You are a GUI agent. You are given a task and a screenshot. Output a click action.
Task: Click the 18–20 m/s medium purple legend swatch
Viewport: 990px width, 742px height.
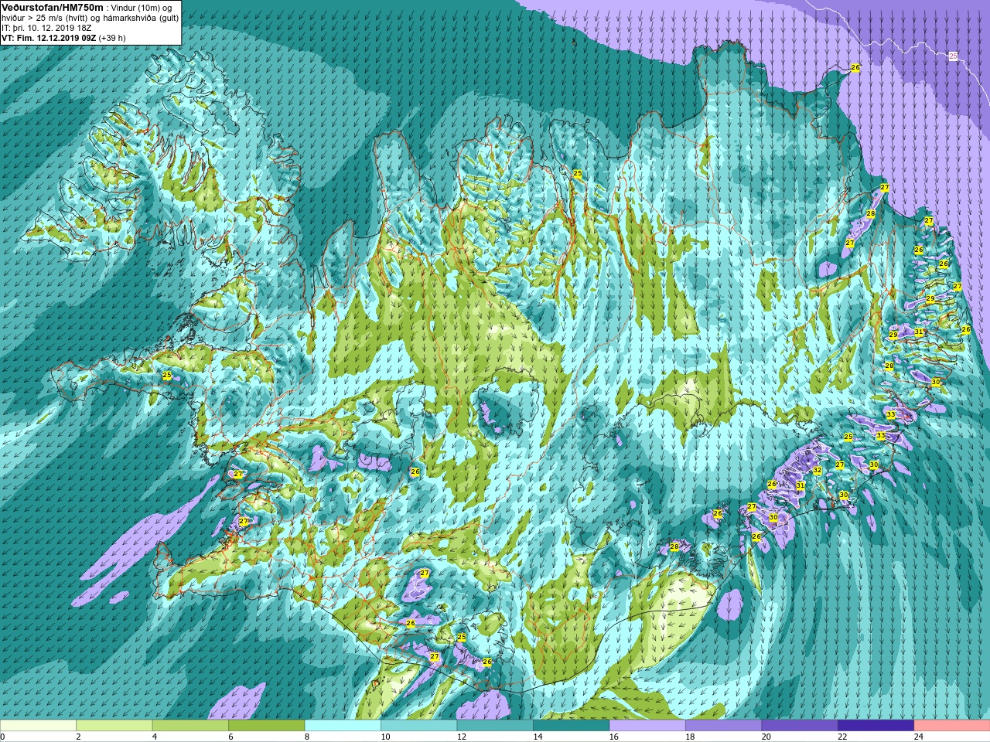pos(723,726)
